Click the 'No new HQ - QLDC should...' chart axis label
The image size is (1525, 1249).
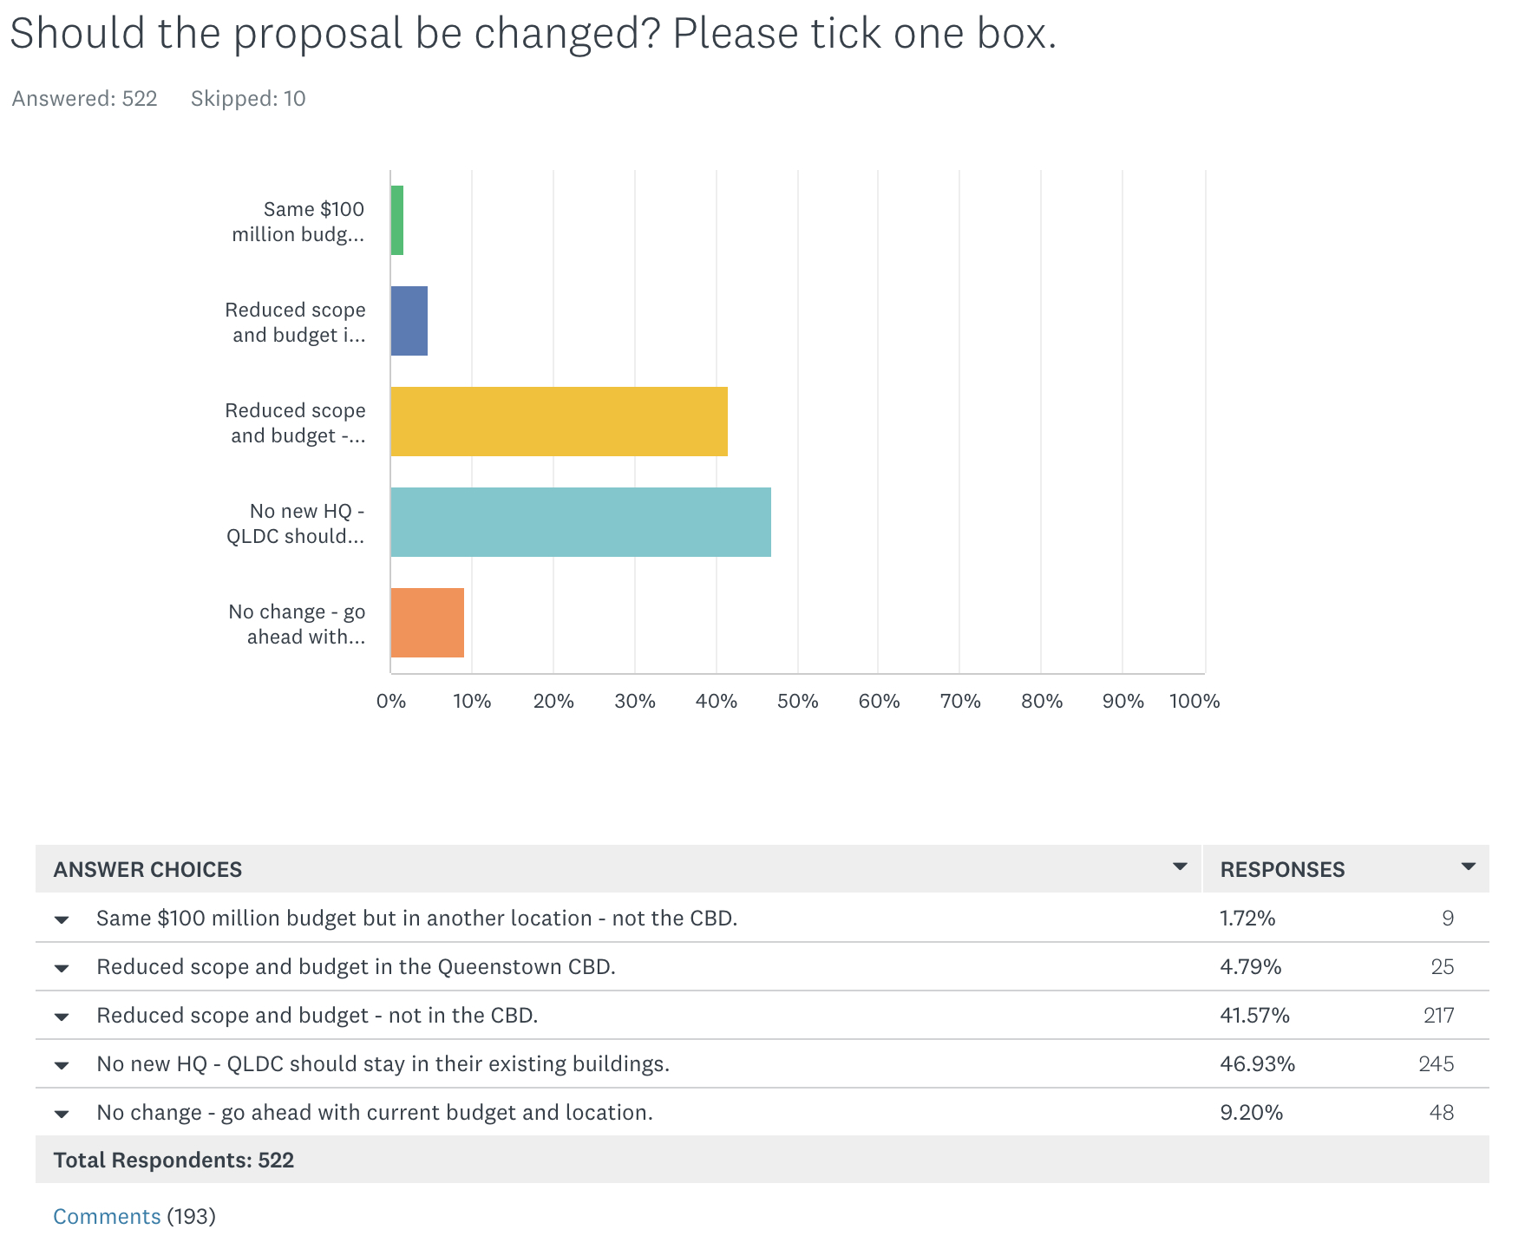296,524
